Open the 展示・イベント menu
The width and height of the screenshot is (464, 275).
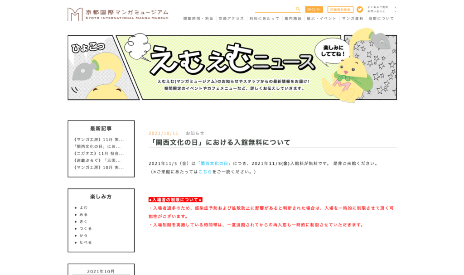coord(321,19)
